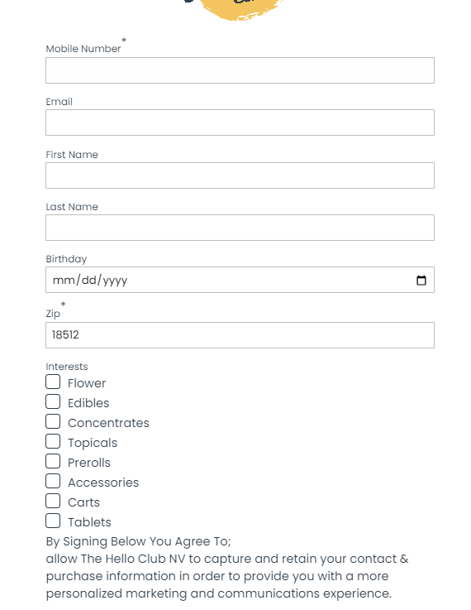Click the Last Name text field
Screen dimensions: 471x610
[240, 228]
